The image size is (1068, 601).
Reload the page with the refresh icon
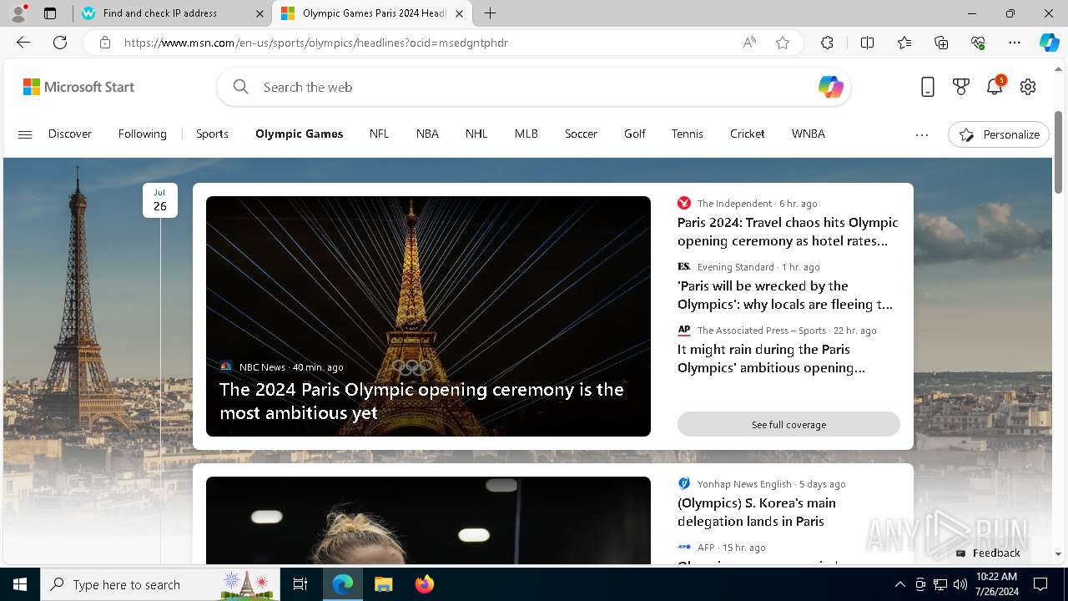tap(60, 43)
